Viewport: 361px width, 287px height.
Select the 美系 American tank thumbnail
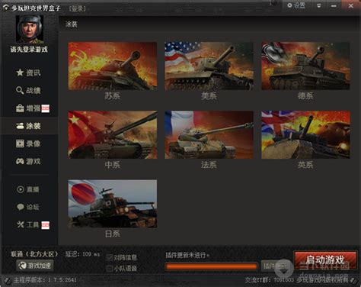(x=209, y=66)
